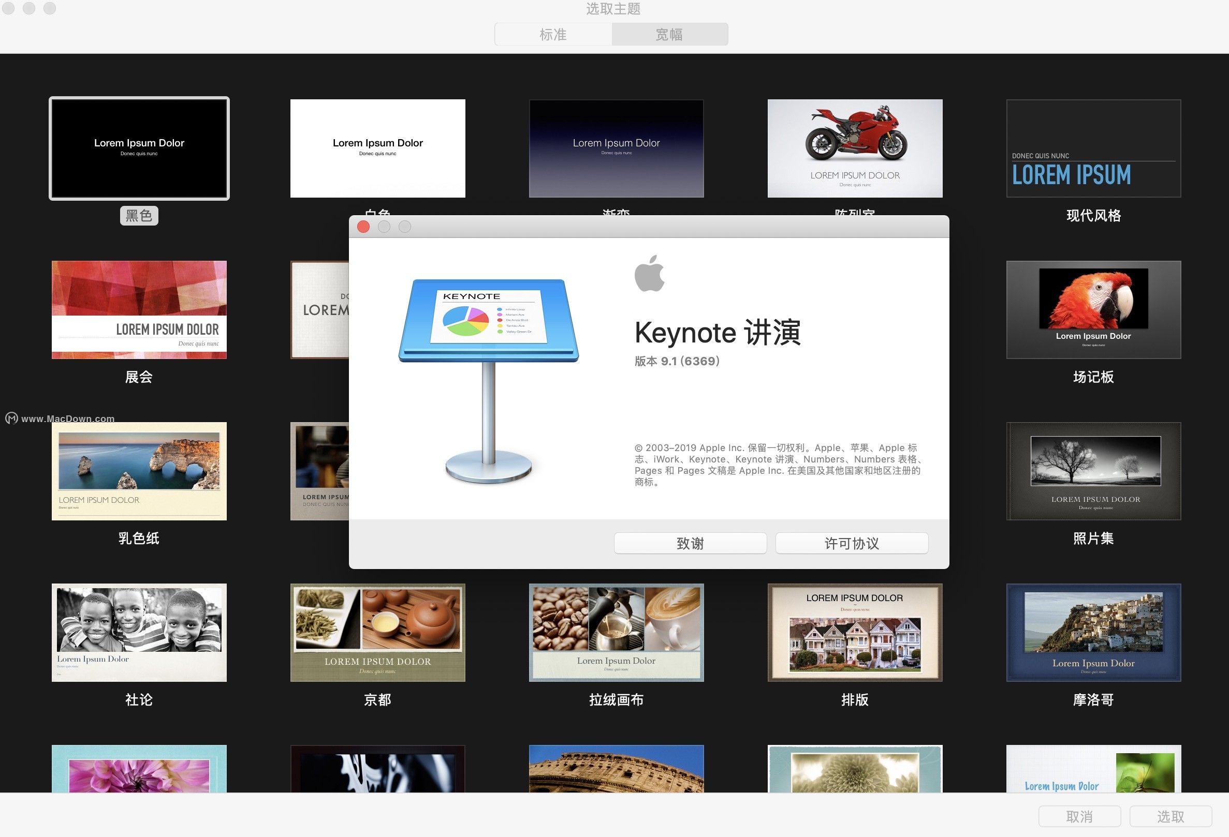Close the About Keynote dialog
Screen dimensions: 1229x837
(x=363, y=227)
